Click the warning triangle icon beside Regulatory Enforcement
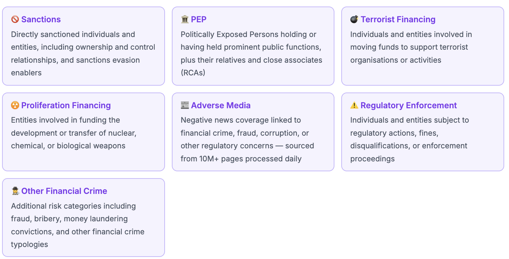509x259 pixels. (x=354, y=105)
